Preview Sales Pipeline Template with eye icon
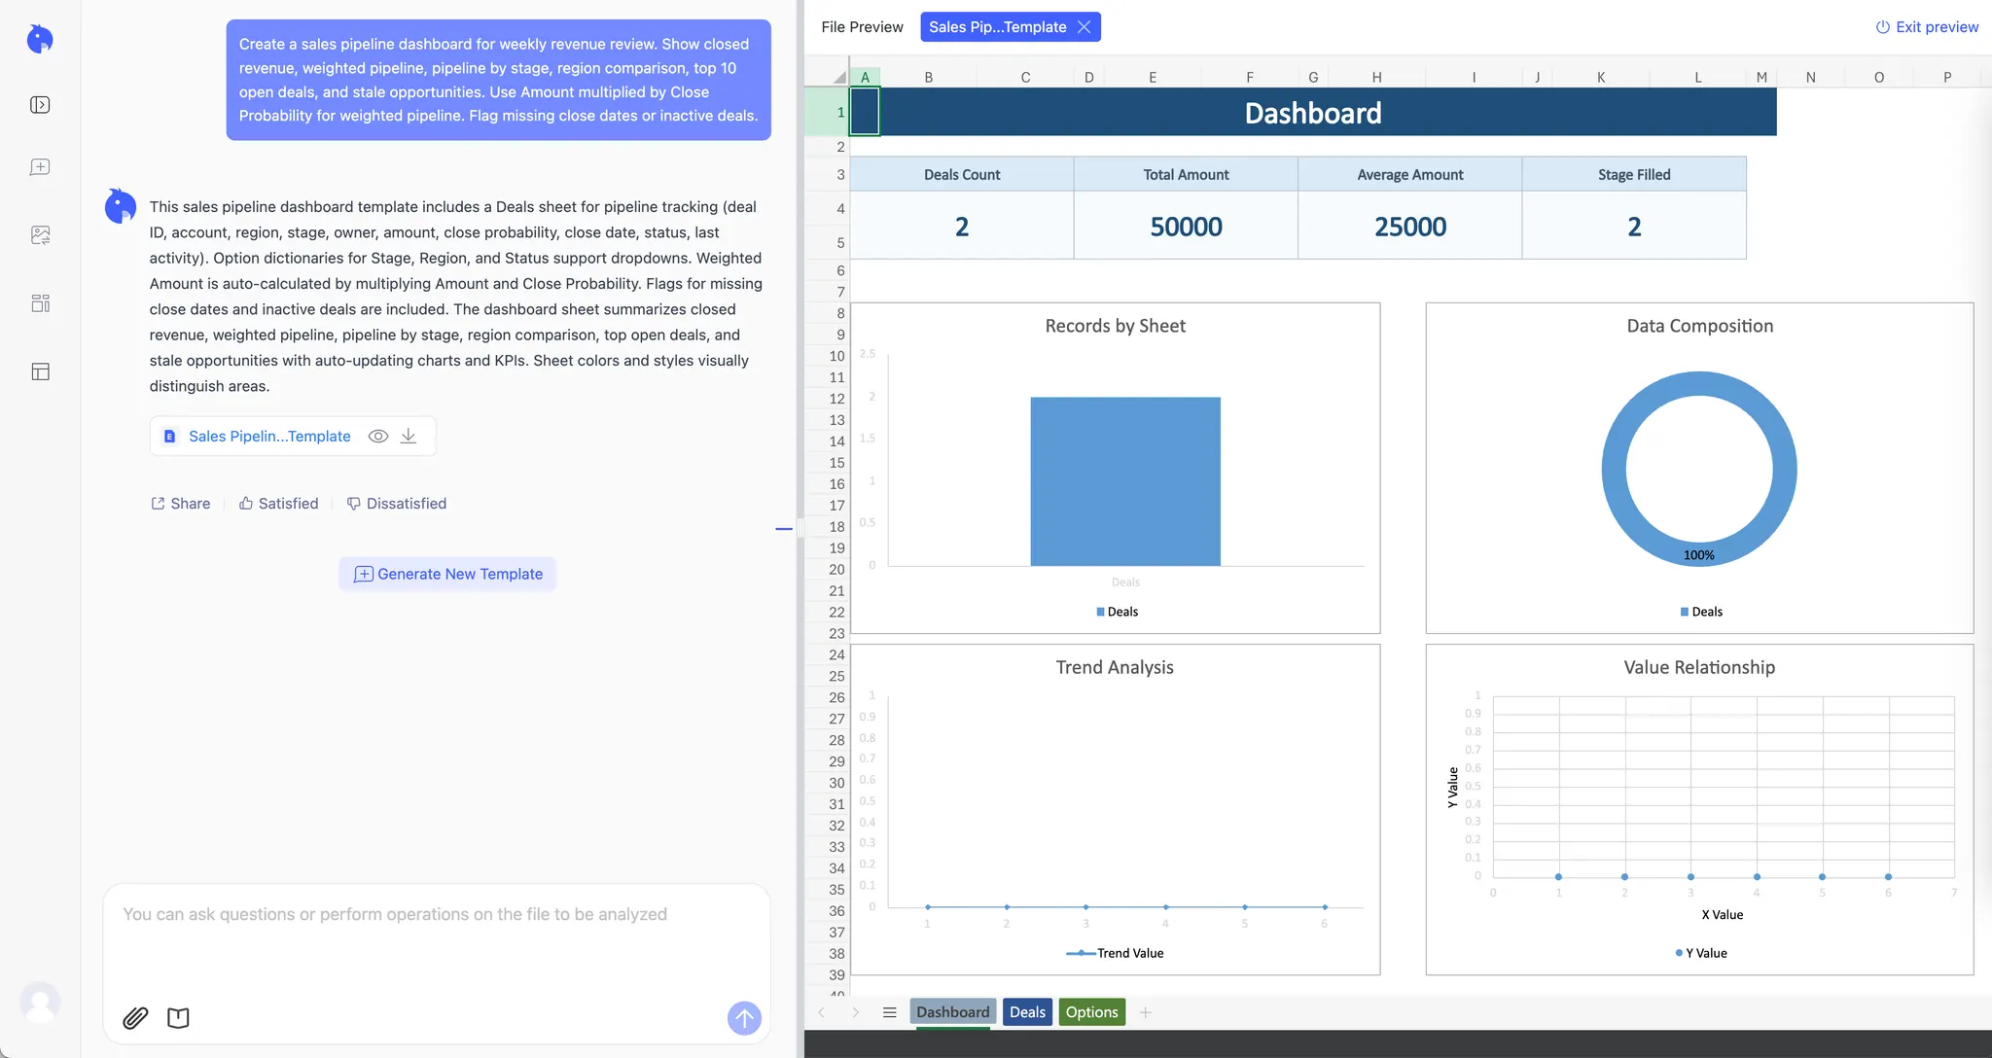1992x1058 pixels. tap(378, 437)
